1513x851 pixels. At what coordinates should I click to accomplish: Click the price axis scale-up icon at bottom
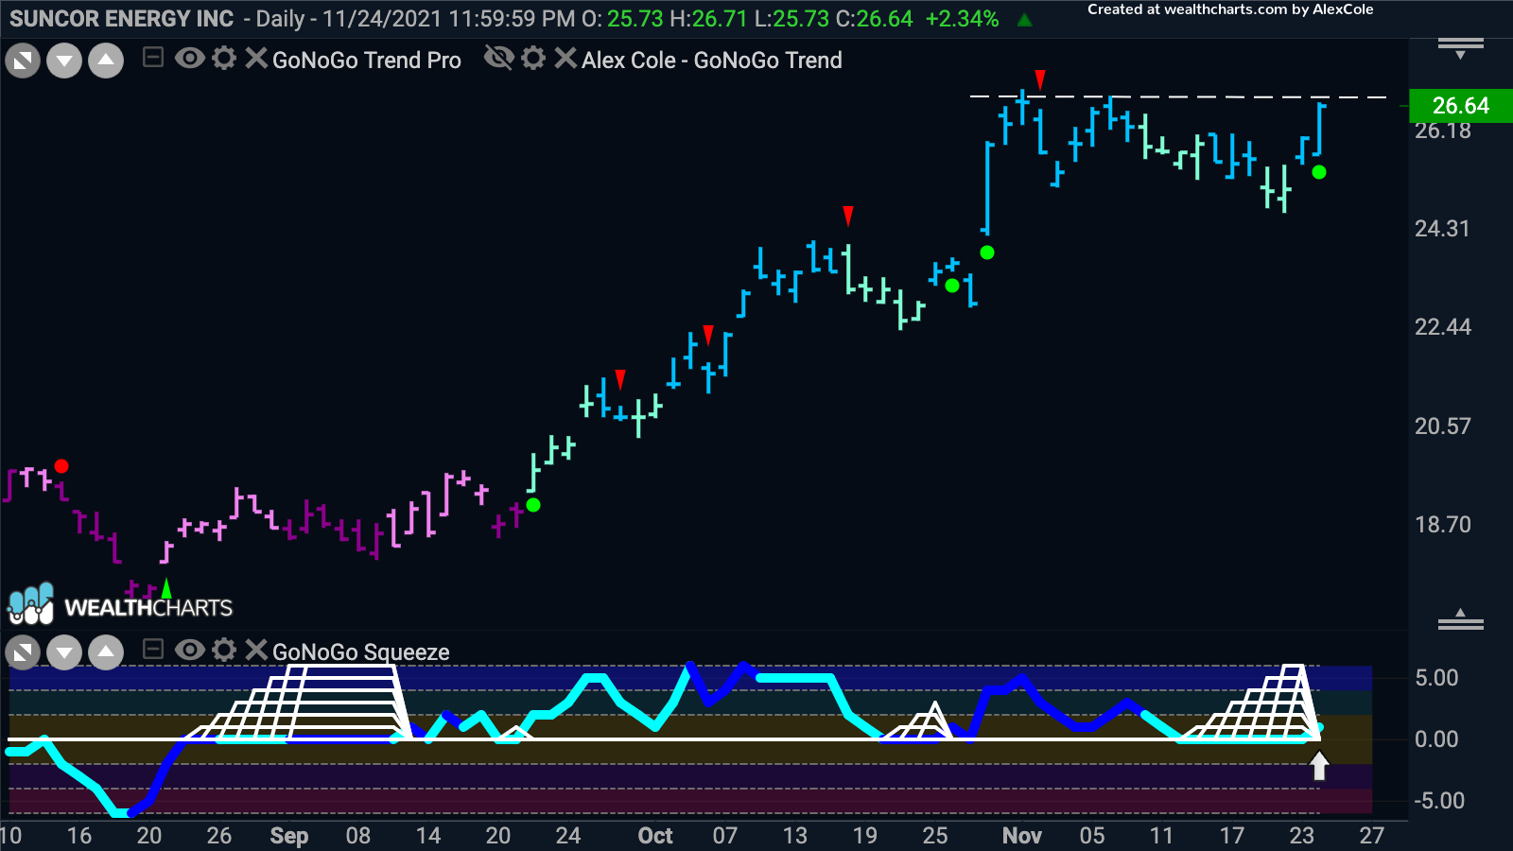[1461, 619]
